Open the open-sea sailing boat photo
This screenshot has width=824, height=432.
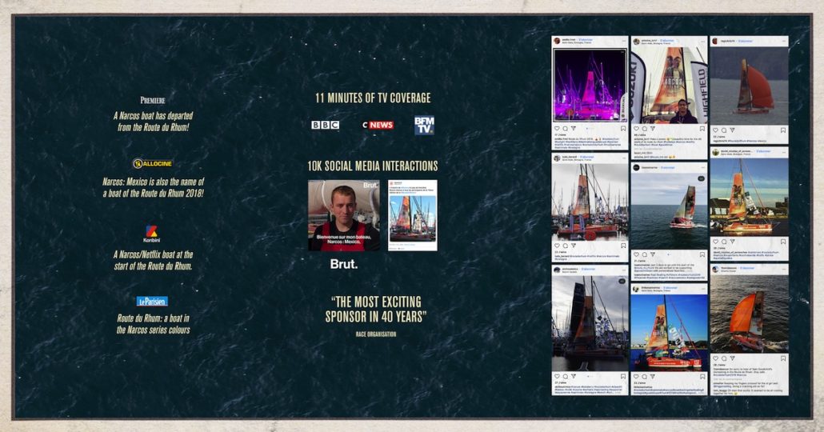click(669, 210)
